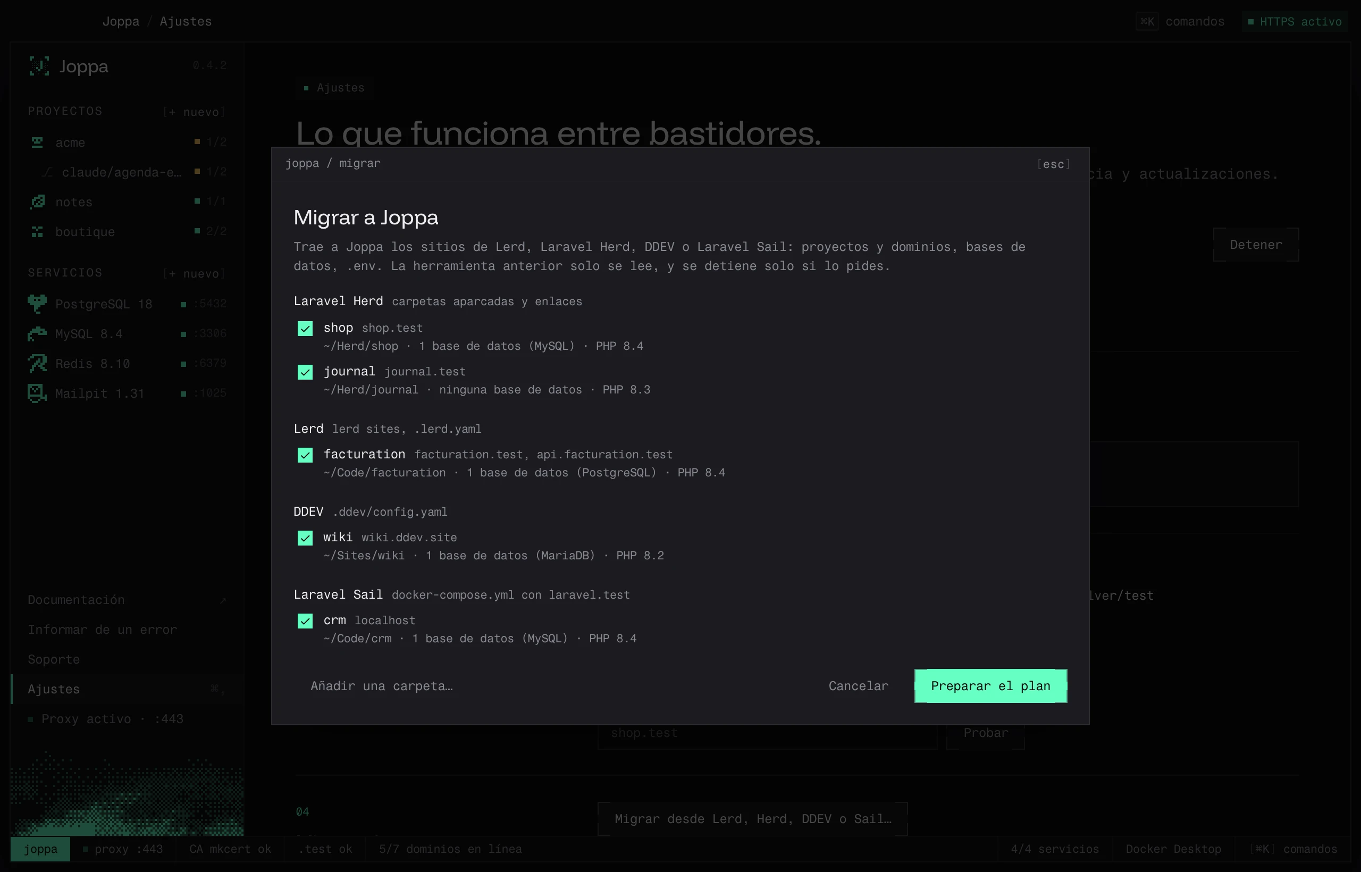The image size is (1361, 872).
Task: Click the PostgreSQL 18 service icon
Action: [x=37, y=304]
